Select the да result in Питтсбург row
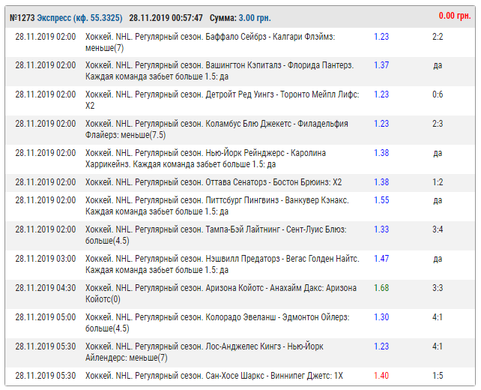 tap(438, 200)
